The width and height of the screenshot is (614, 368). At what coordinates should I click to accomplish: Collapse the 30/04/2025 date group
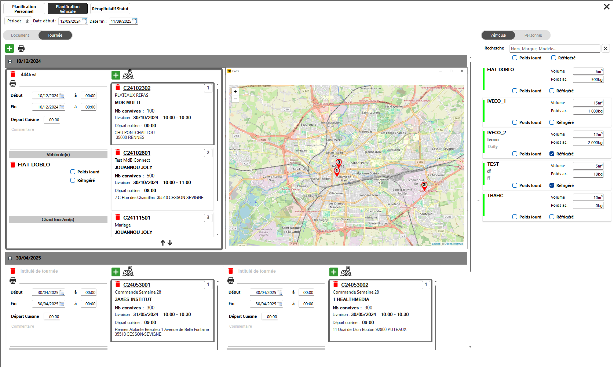[10, 258]
